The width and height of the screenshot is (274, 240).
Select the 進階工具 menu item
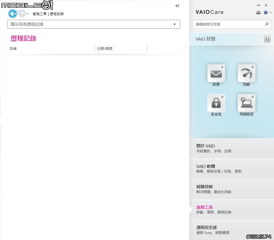232,210
